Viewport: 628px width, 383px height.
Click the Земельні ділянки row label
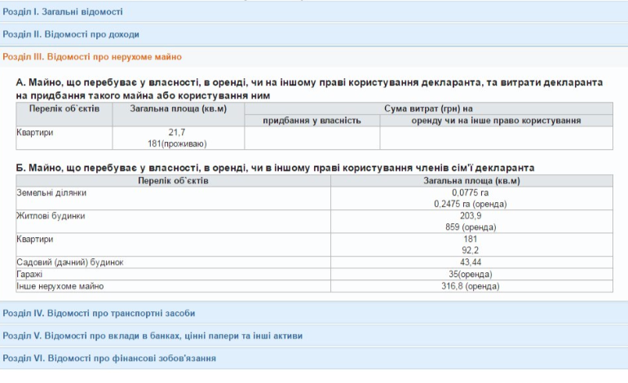point(51,193)
